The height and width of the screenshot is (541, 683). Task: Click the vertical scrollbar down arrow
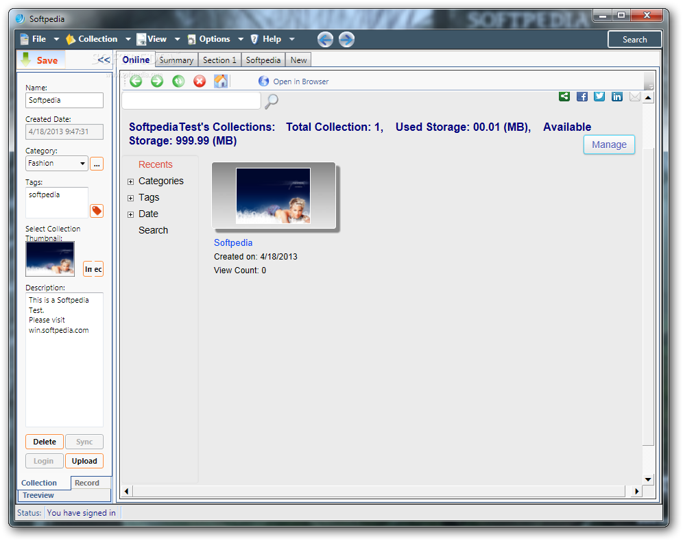coord(648,479)
